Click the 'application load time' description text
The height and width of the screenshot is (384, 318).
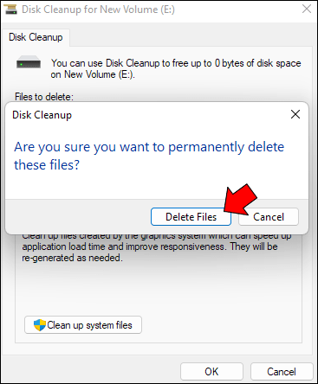150,246
